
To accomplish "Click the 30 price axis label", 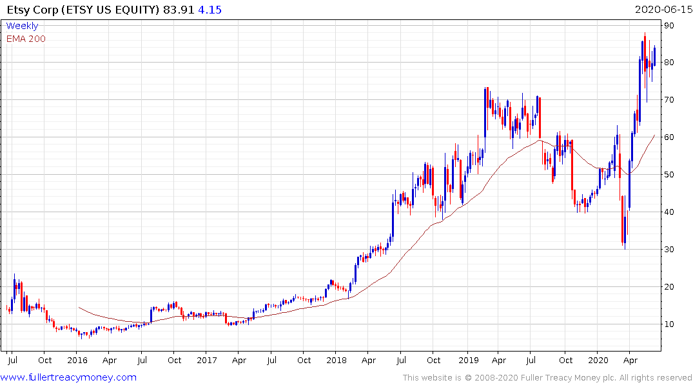I will (x=669, y=250).
